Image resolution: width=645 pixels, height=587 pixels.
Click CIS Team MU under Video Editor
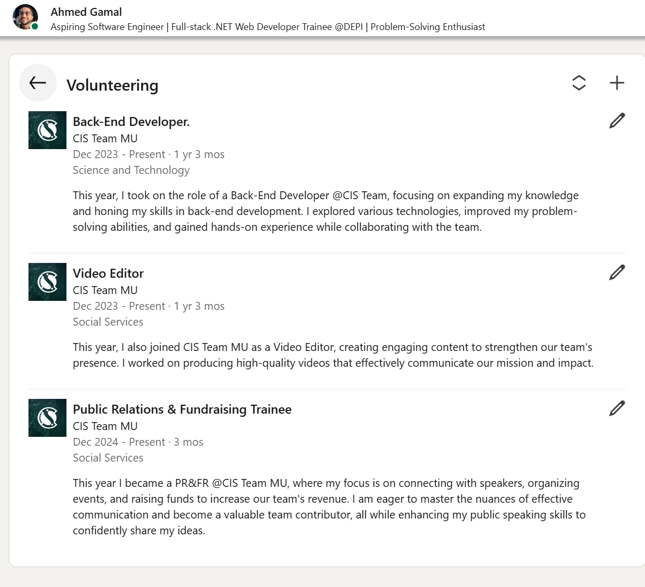(x=105, y=290)
